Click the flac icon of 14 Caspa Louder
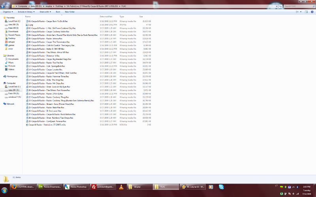 [x=27, y=70]
